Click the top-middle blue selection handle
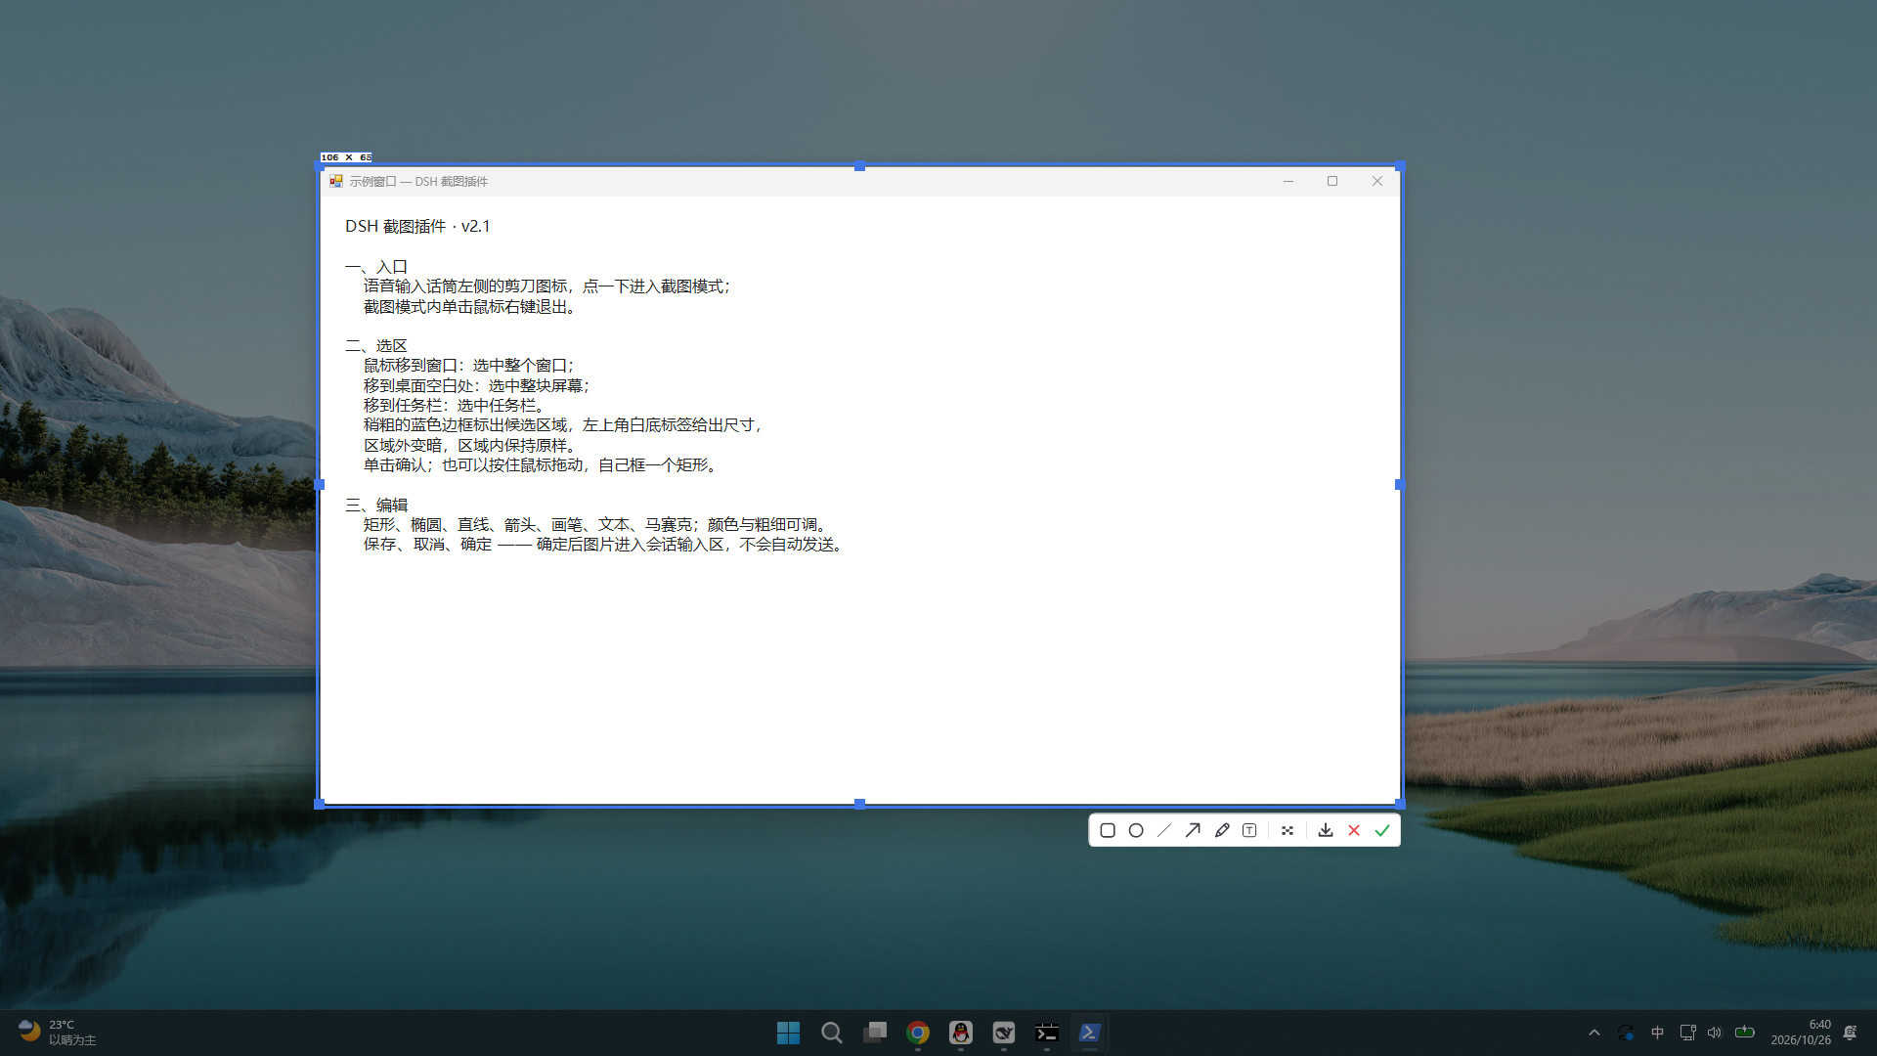The width and height of the screenshot is (1877, 1056). [859, 166]
